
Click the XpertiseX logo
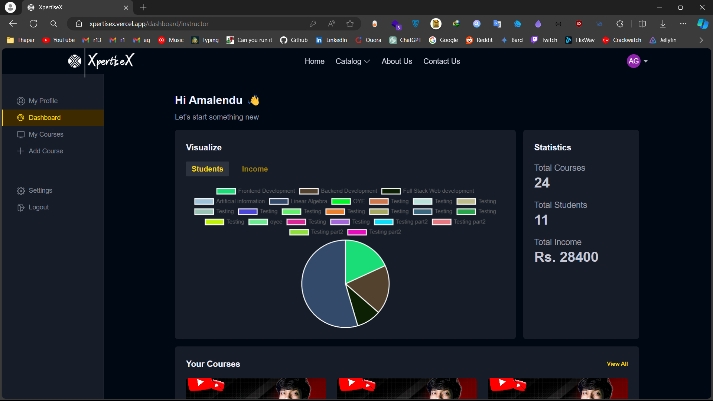(x=101, y=61)
